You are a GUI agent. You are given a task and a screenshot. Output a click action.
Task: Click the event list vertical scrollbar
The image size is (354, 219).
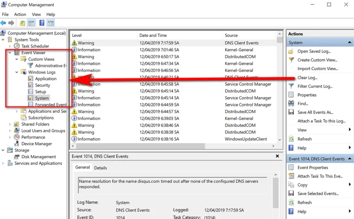(x=280, y=88)
